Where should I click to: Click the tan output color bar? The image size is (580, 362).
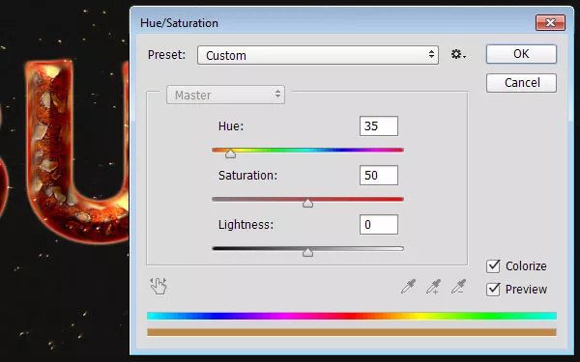click(352, 332)
